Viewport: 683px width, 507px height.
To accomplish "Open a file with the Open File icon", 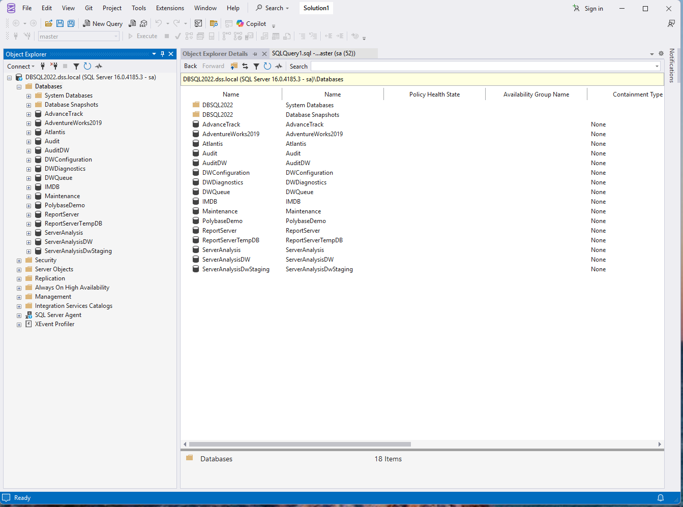I will coord(48,23).
